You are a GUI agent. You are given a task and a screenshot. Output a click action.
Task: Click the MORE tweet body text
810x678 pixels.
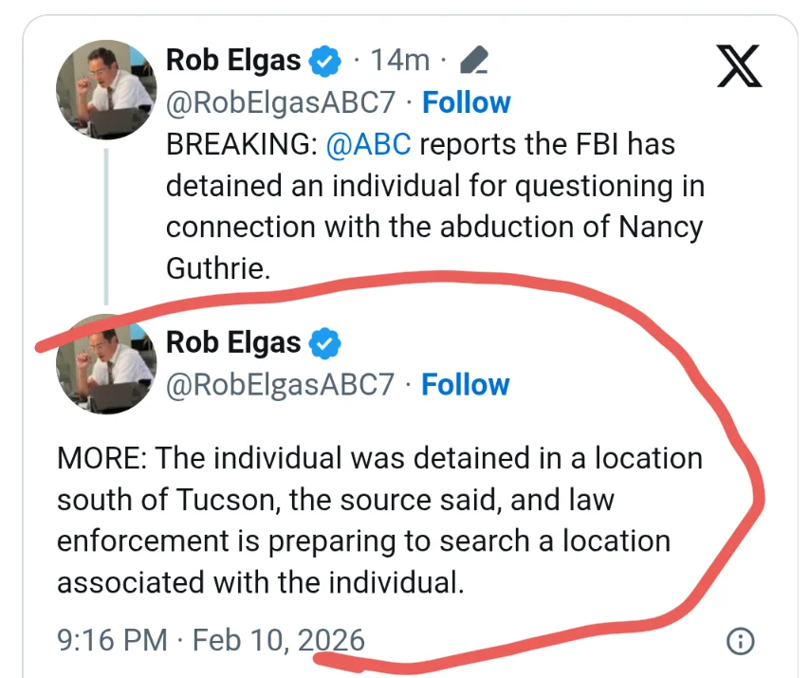coord(379,520)
